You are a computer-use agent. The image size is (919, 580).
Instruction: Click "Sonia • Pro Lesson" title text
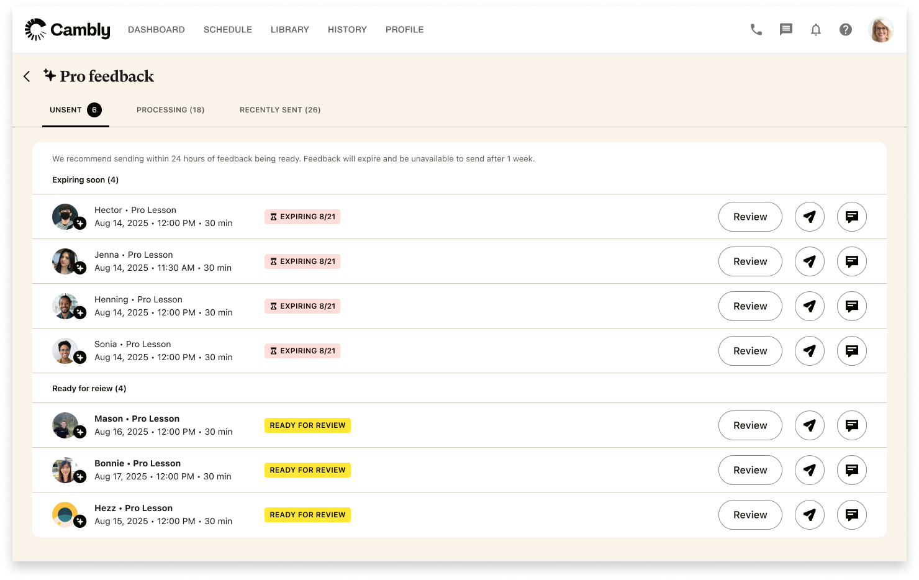[133, 345]
